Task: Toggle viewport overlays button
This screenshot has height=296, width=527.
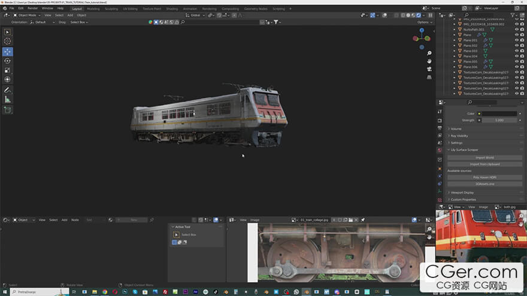Action: [x=384, y=16]
